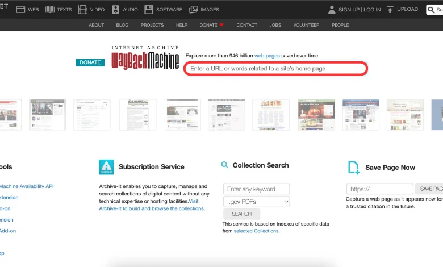Follow the 'selected Collections' link

(256, 231)
